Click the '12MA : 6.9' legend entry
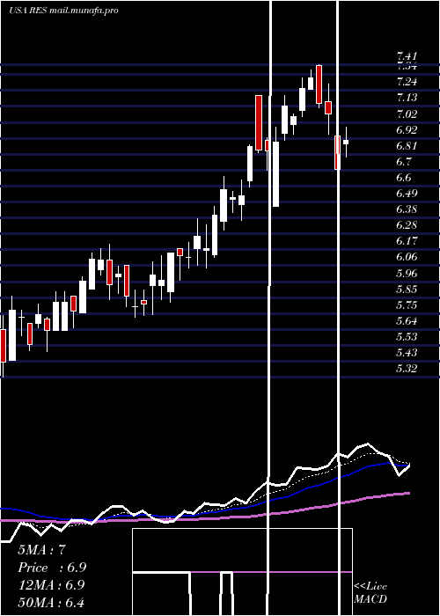 51,585
